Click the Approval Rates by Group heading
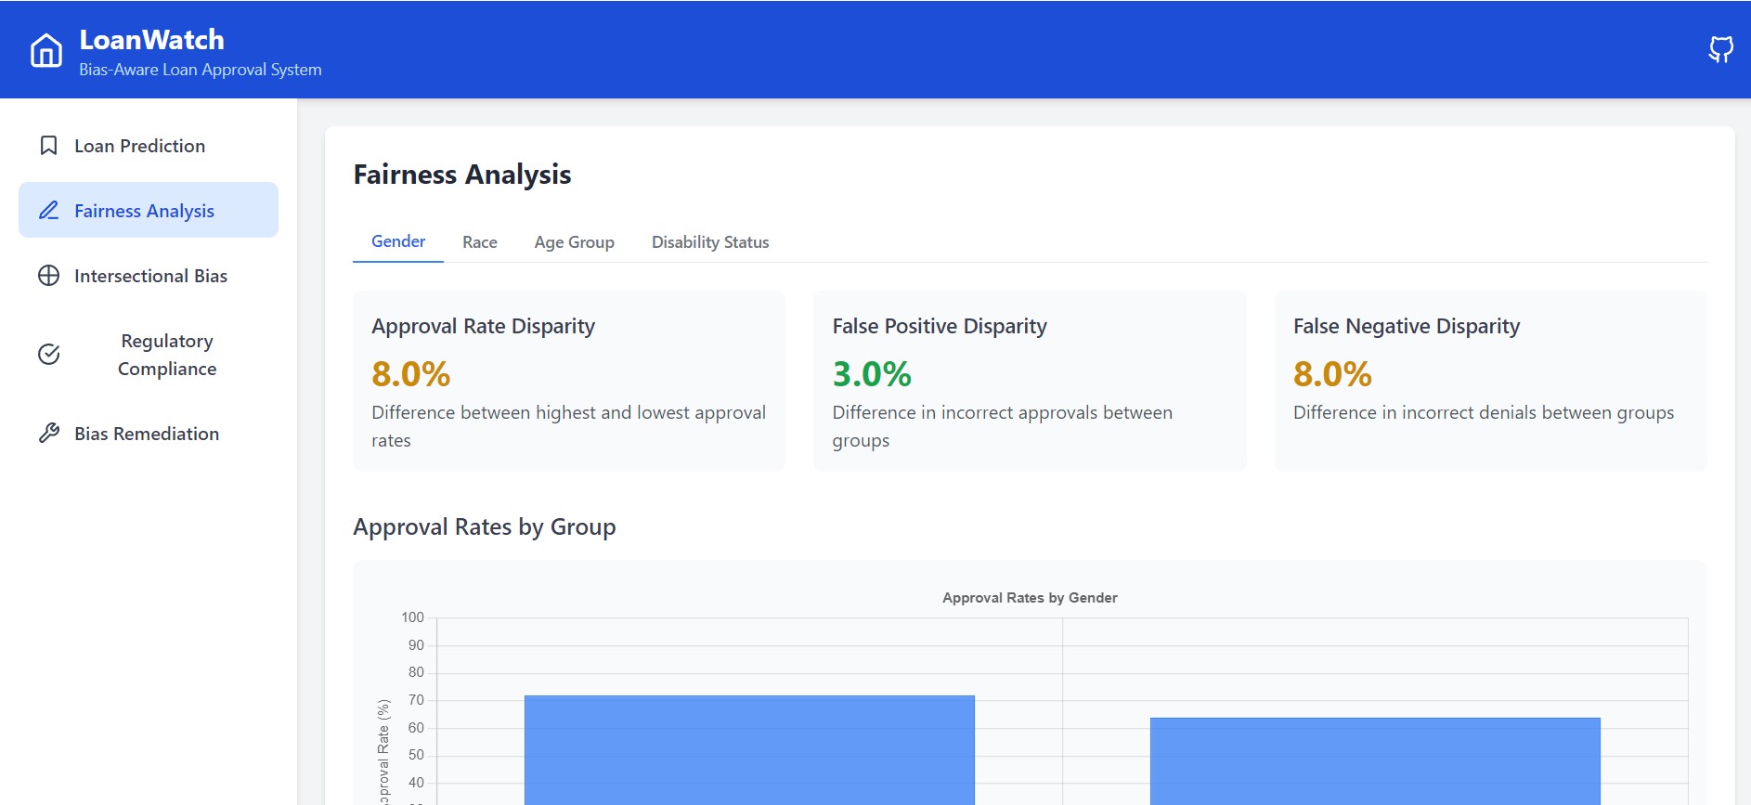The height and width of the screenshot is (805, 1751). [x=485, y=527]
